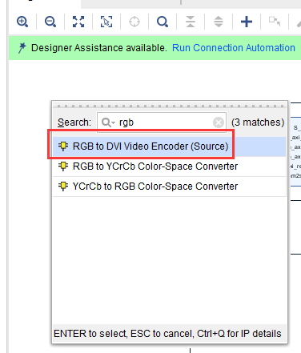301x353 pixels.
Task: Click the RGB to YCrCb IP chip icon
Action: click(63, 166)
